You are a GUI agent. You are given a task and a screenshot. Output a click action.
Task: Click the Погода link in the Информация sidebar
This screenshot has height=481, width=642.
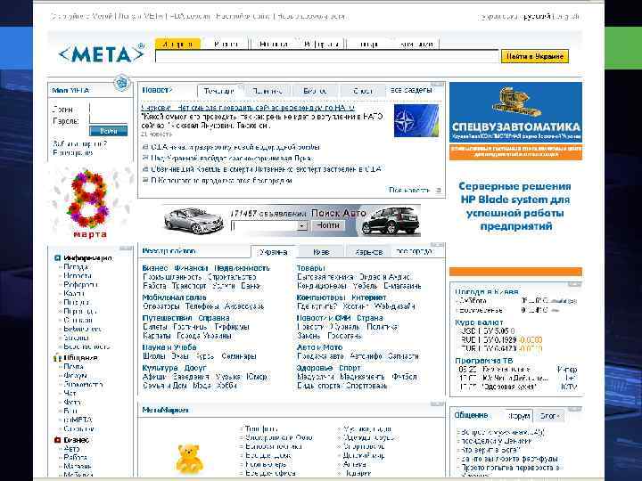pos(76,267)
